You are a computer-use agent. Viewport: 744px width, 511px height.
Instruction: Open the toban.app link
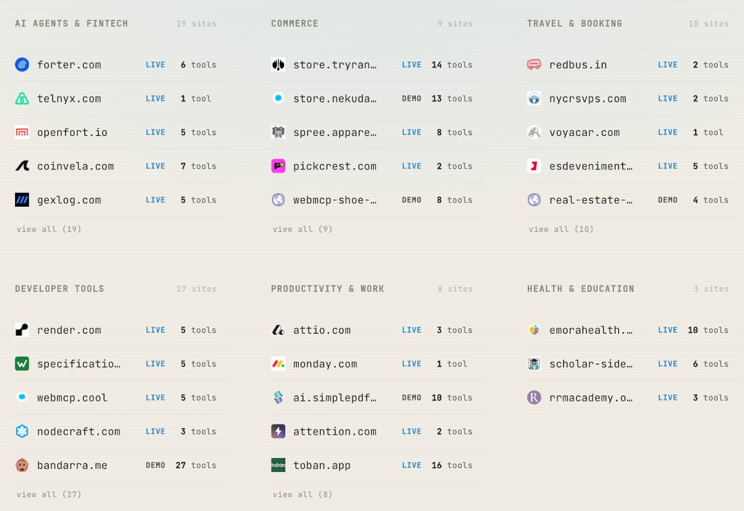pos(322,465)
